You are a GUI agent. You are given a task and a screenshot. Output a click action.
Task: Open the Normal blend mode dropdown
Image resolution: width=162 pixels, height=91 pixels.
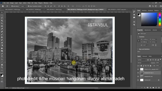click(144, 63)
